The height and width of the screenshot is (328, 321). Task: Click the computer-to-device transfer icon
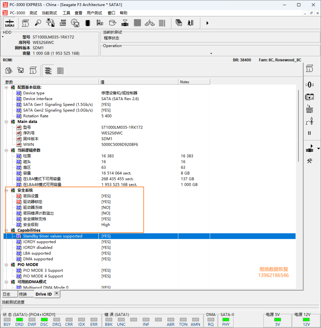point(50,23)
